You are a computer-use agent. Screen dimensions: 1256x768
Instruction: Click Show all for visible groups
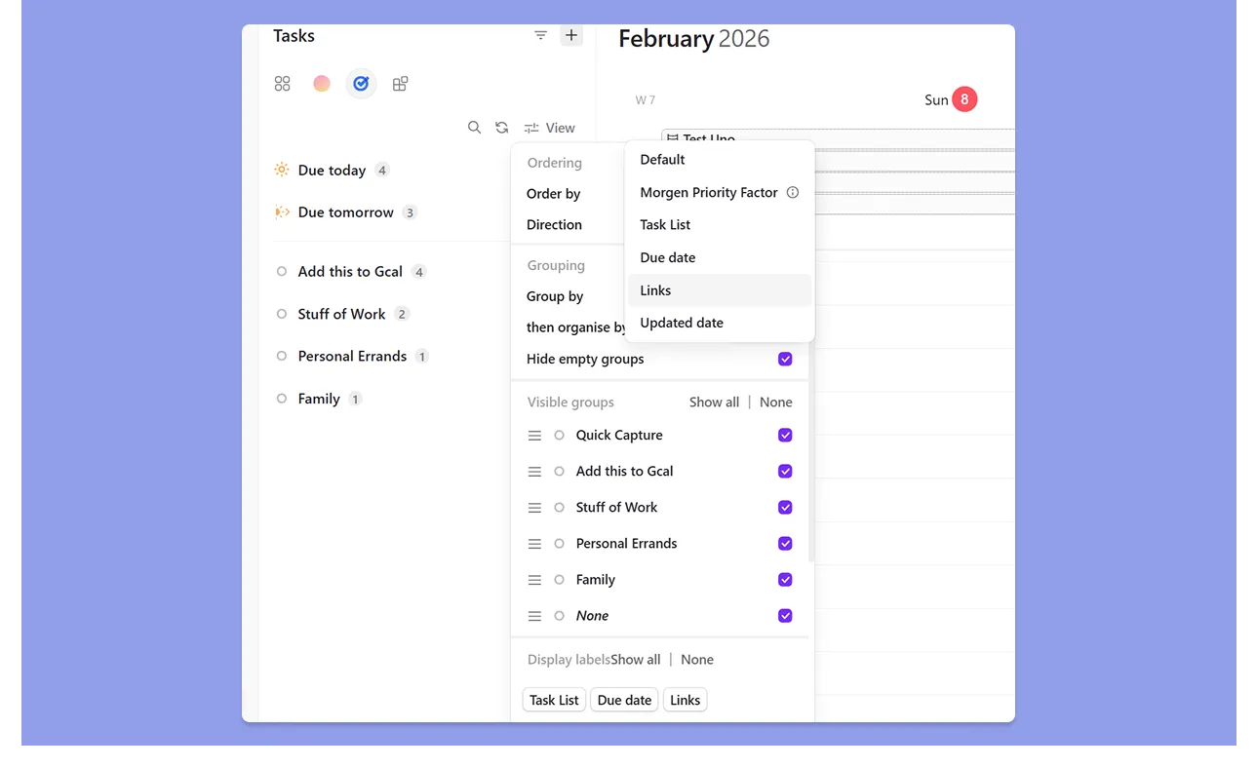[713, 402]
